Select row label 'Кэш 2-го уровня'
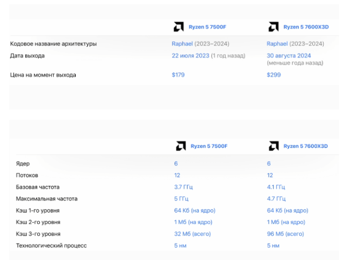359x261 pixels. pyautogui.click(x=38, y=222)
